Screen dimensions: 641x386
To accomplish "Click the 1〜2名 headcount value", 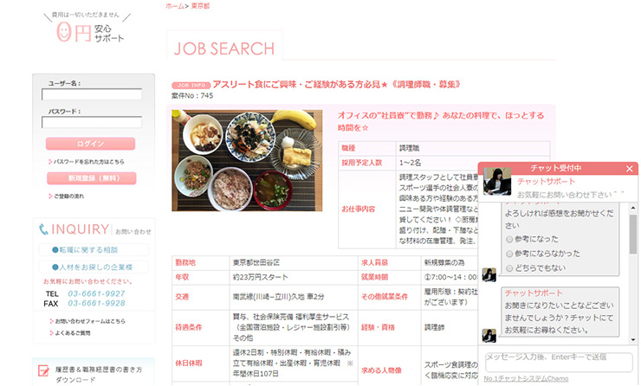I will (x=410, y=163).
